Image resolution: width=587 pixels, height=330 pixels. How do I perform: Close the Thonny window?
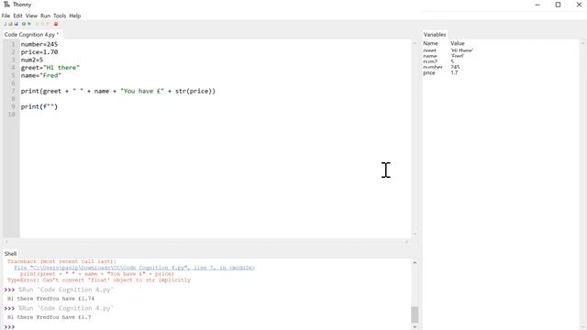click(x=579, y=5)
